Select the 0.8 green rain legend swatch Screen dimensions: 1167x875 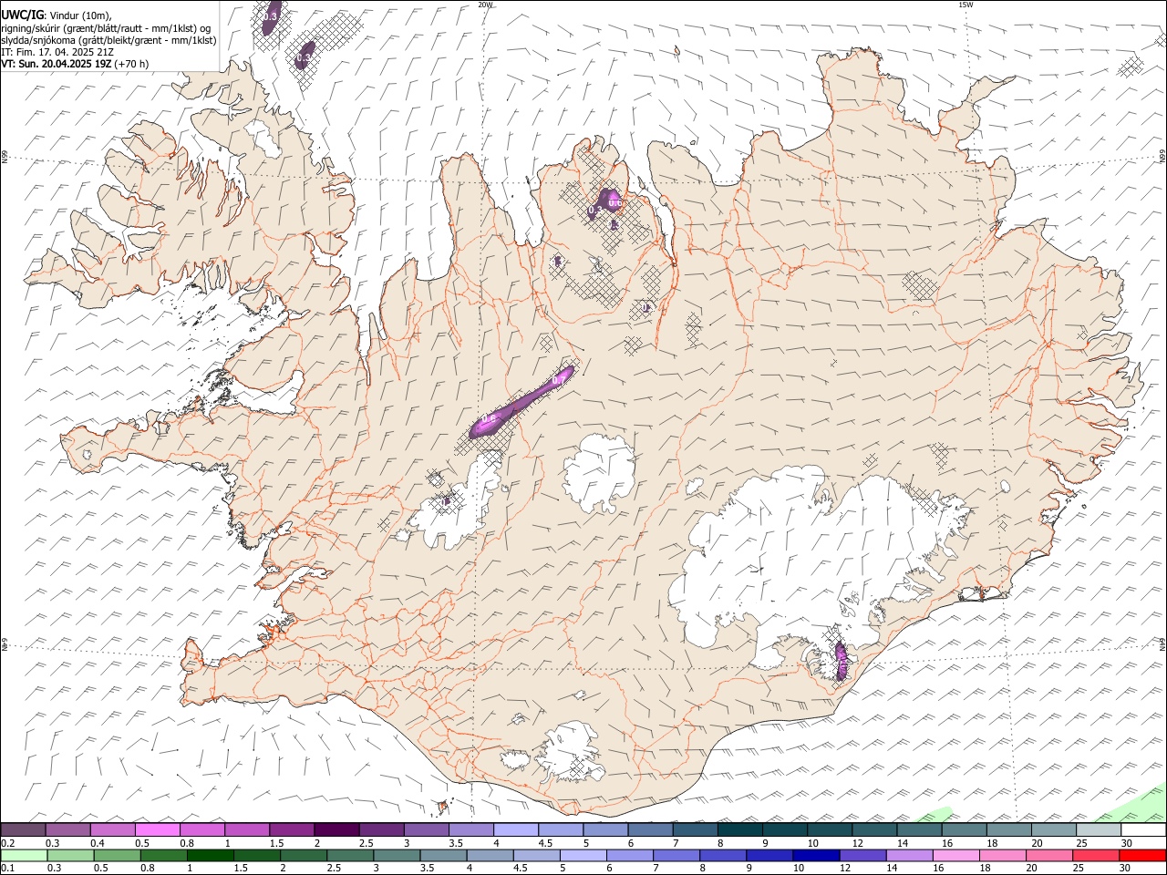coord(163,855)
